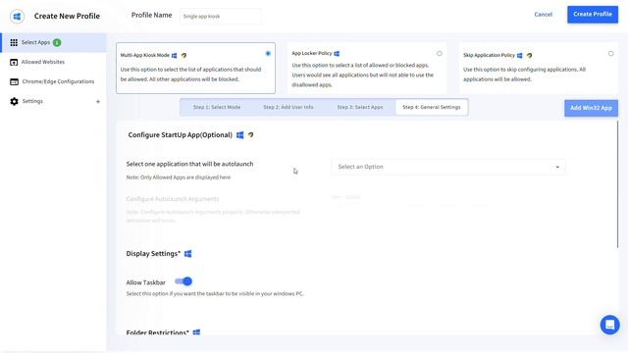
Task: Click Windows icon beside Display Settings
Action: pyautogui.click(x=187, y=253)
